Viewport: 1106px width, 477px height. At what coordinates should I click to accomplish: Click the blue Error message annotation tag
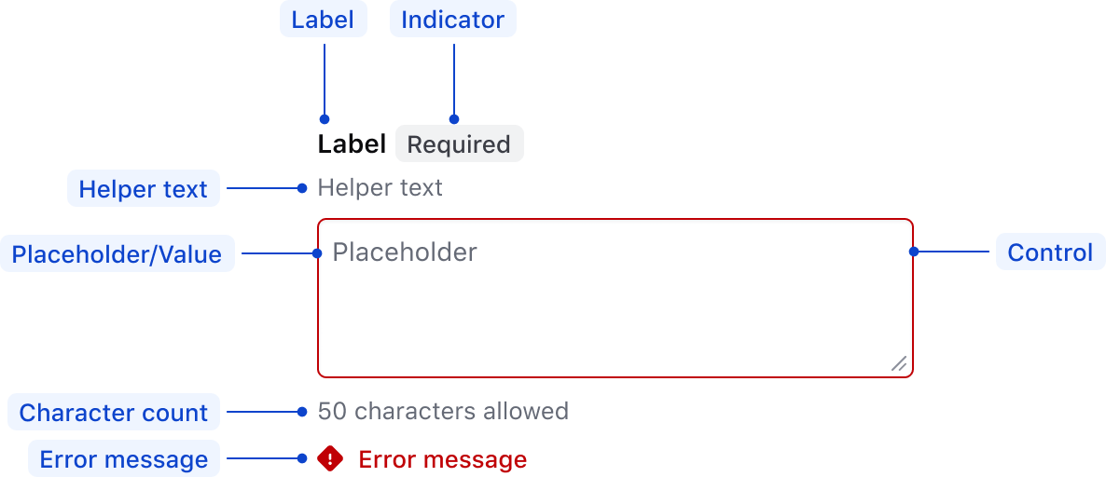pyautogui.click(x=124, y=459)
